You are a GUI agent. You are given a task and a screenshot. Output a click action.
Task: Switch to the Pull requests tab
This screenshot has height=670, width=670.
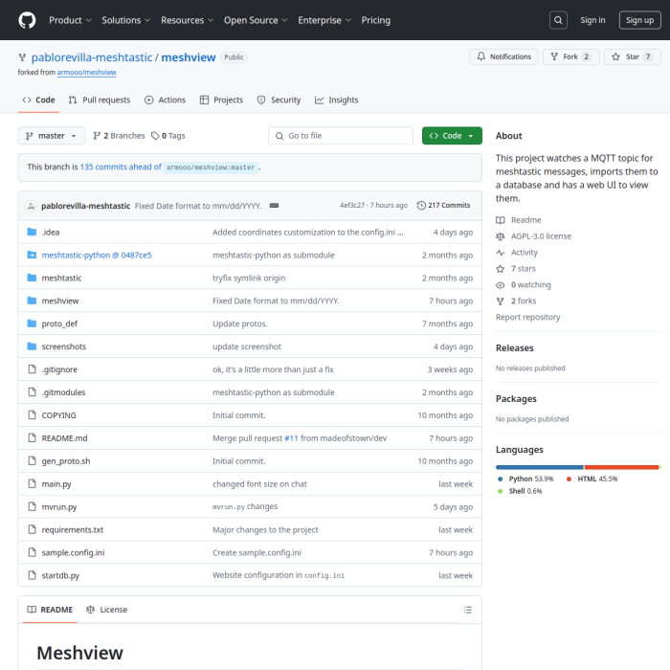[100, 100]
